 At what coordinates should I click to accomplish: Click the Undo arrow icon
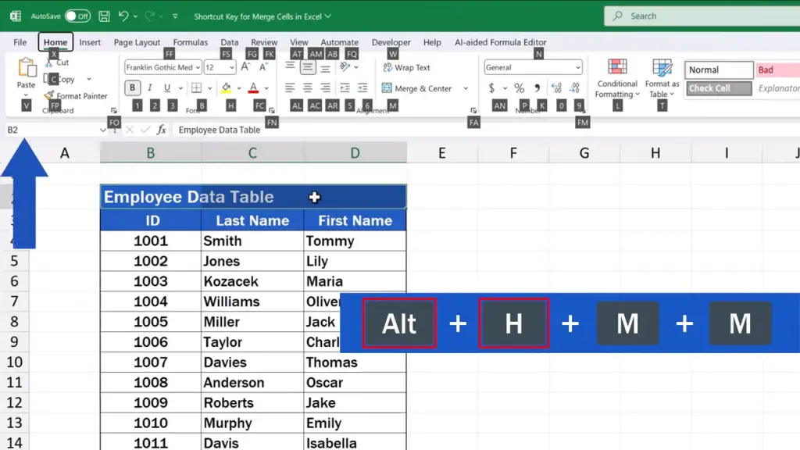tap(123, 16)
